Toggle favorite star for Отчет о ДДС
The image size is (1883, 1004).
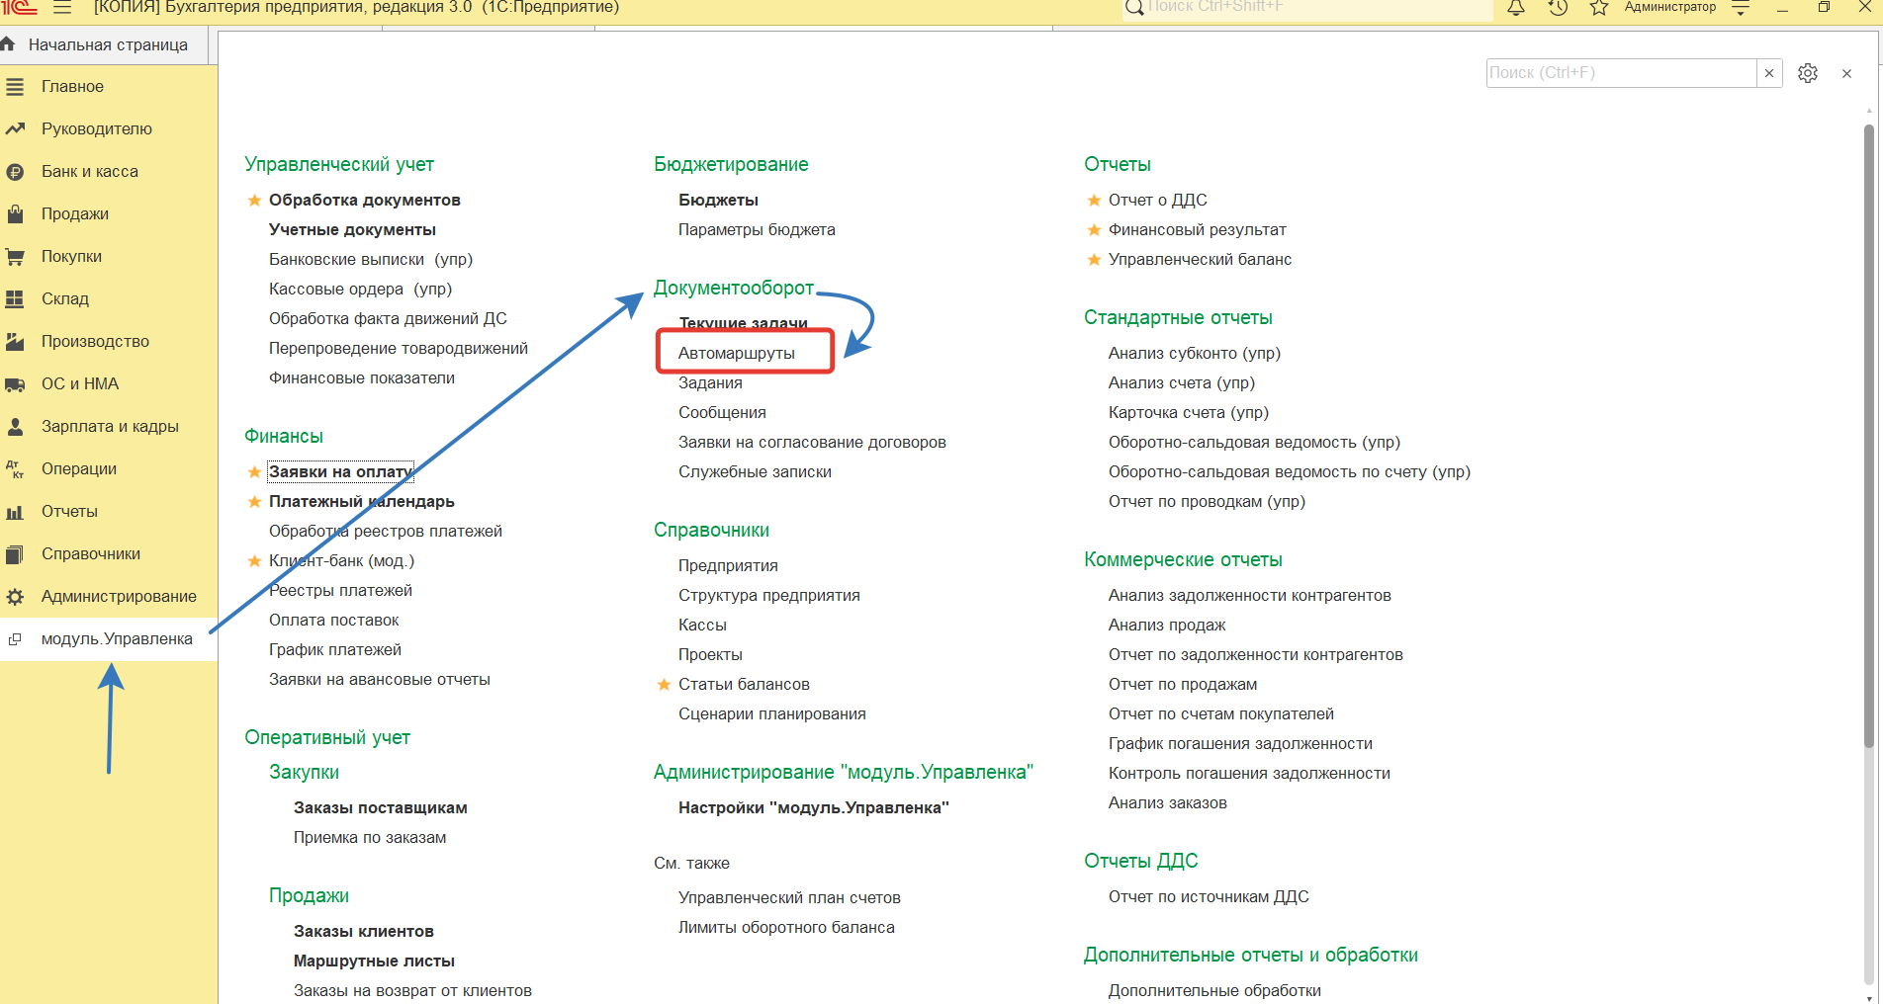[1094, 201]
